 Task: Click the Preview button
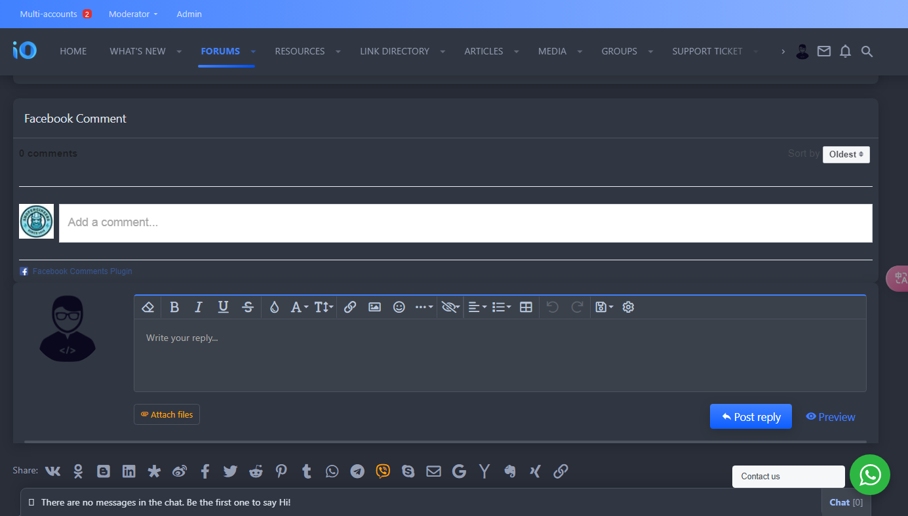point(831,416)
